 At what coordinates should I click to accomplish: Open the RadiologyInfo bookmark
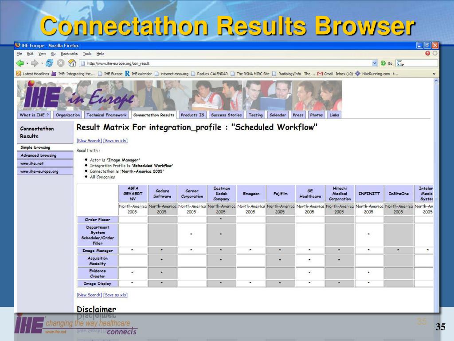pos(294,74)
